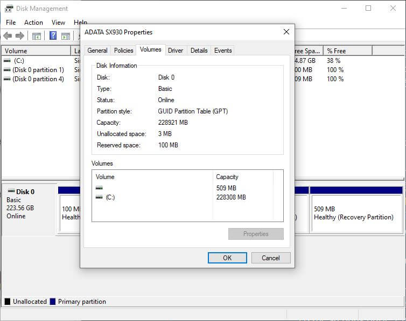The image size is (406, 321).
Task: Switch to the Driver tab
Action: click(x=176, y=51)
